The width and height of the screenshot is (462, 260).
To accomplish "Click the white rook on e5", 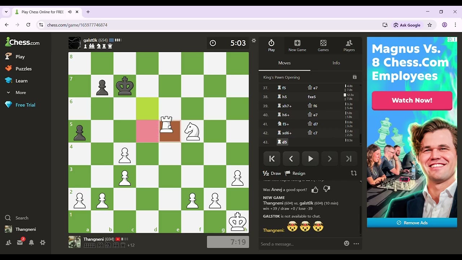I will point(167,125).
